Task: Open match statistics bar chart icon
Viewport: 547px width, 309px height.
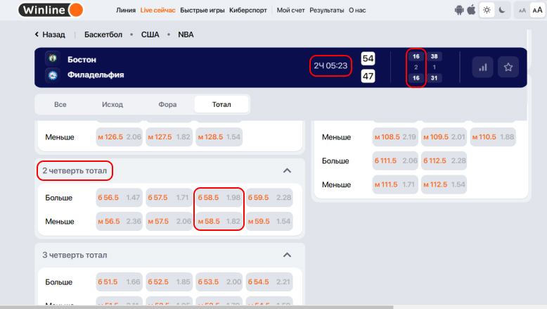Action: (482, 68)
